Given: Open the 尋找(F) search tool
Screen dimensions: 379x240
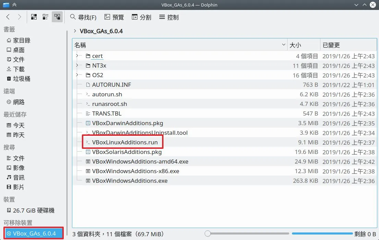Looking at the screenshot, I should (83, 17).
